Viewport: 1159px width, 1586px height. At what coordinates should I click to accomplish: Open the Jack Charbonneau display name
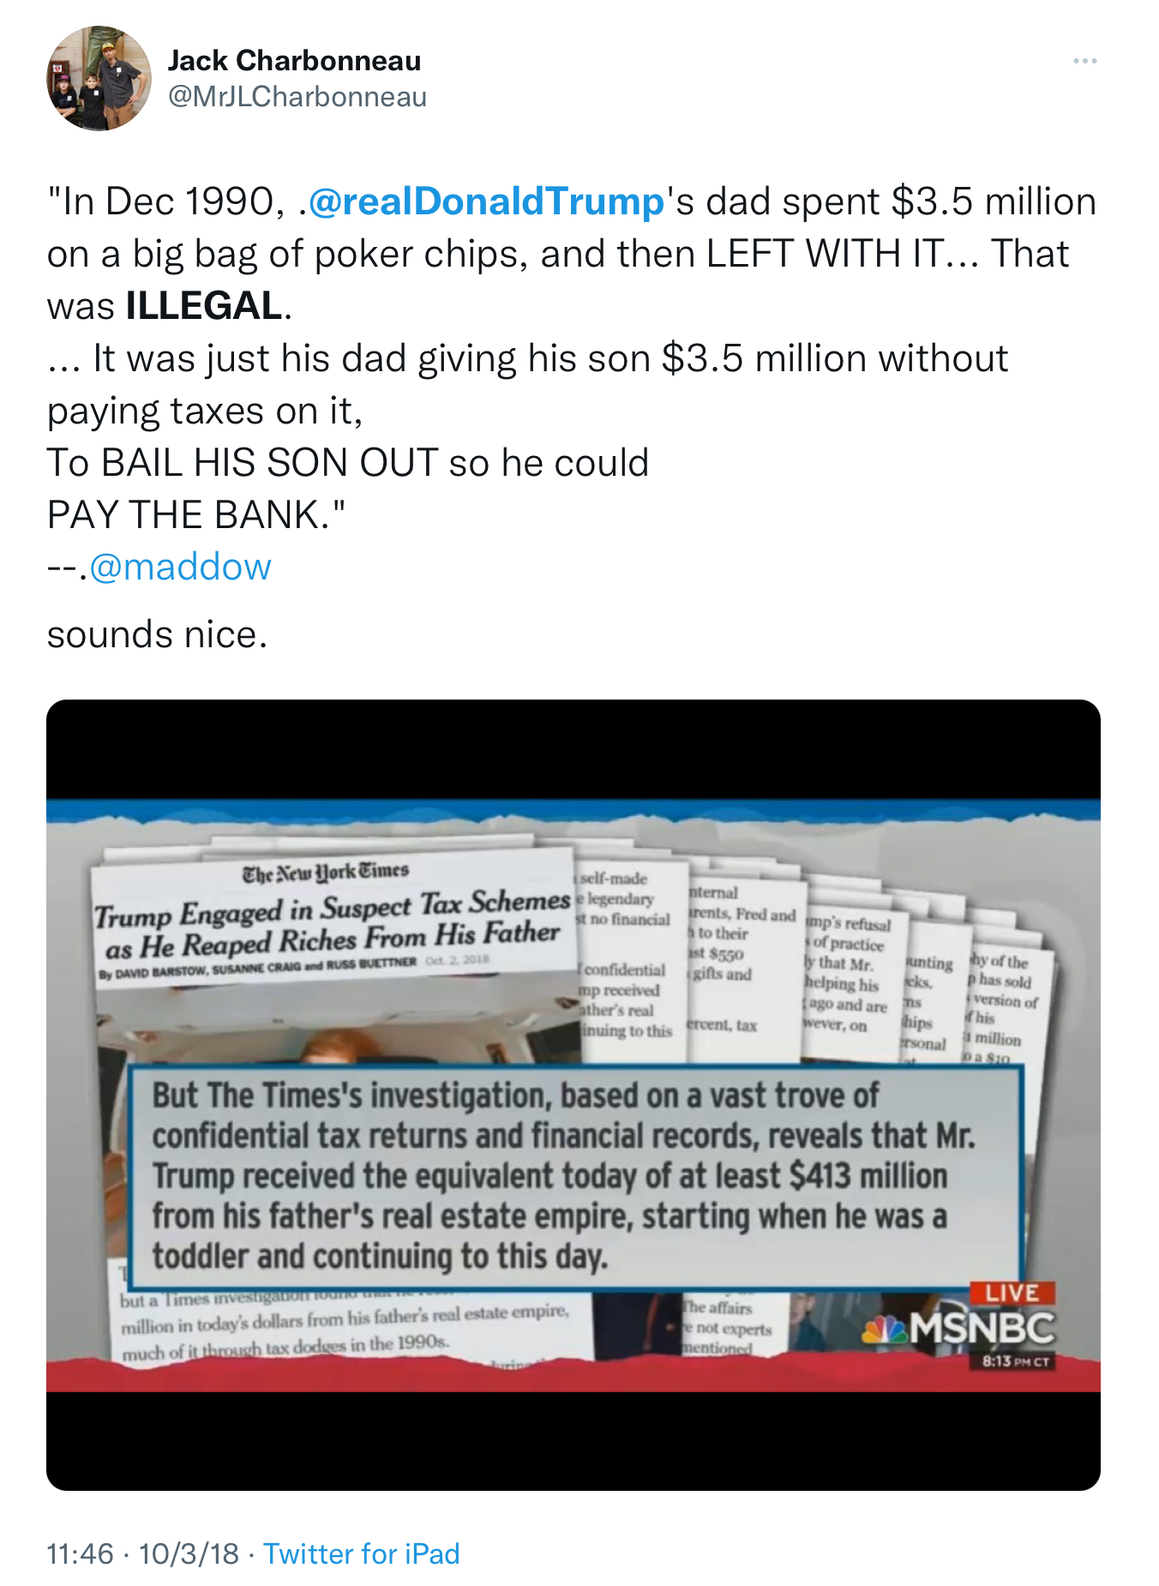tap(294, 61)
